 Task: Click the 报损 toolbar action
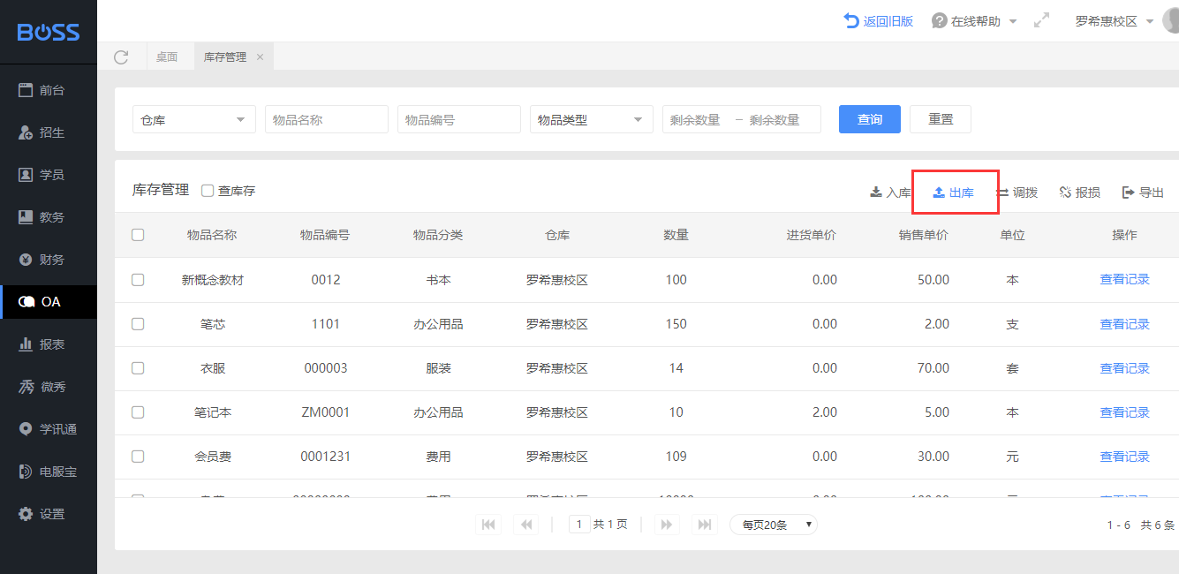(x=1080, y=193)
